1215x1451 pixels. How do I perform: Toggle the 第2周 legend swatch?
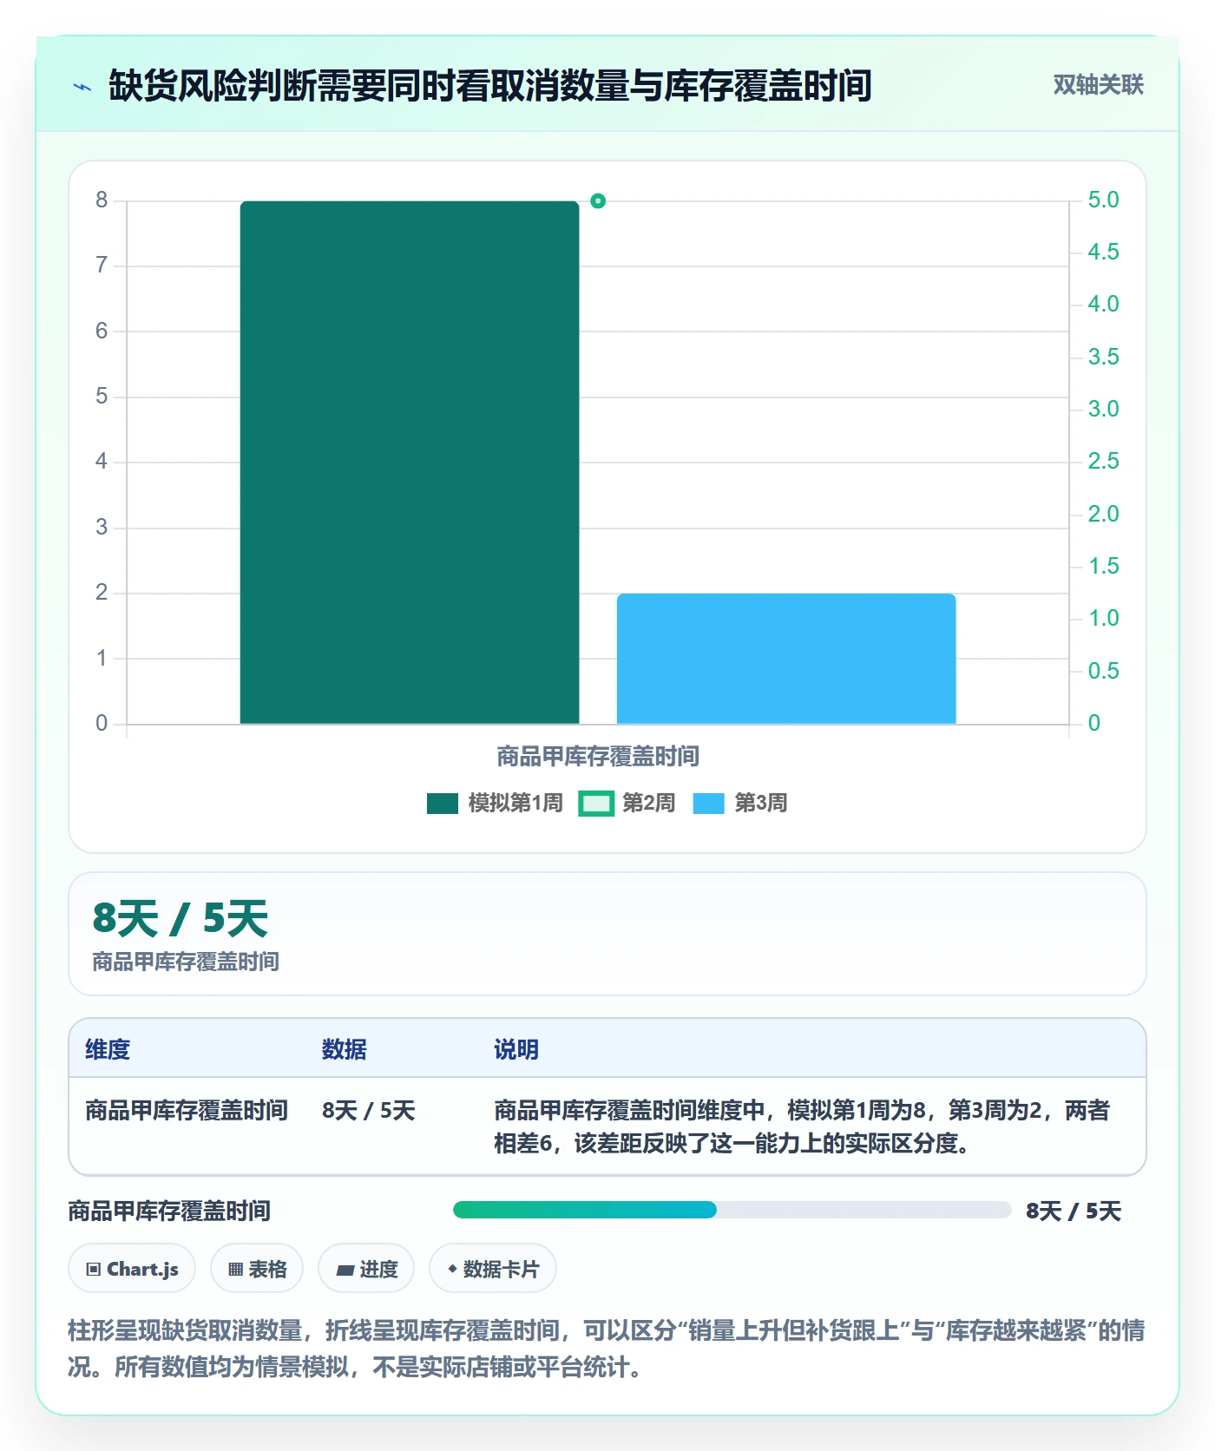[x=596, y=804]
